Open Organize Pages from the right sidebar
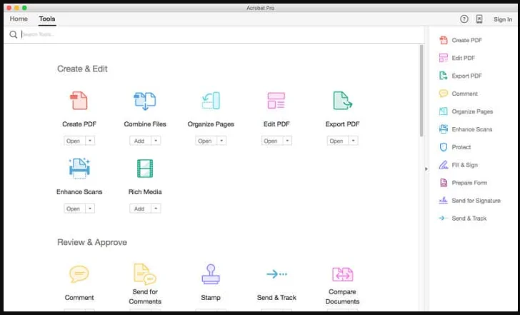The width and height of the screenshot is (520, 315). pos(466,111)
